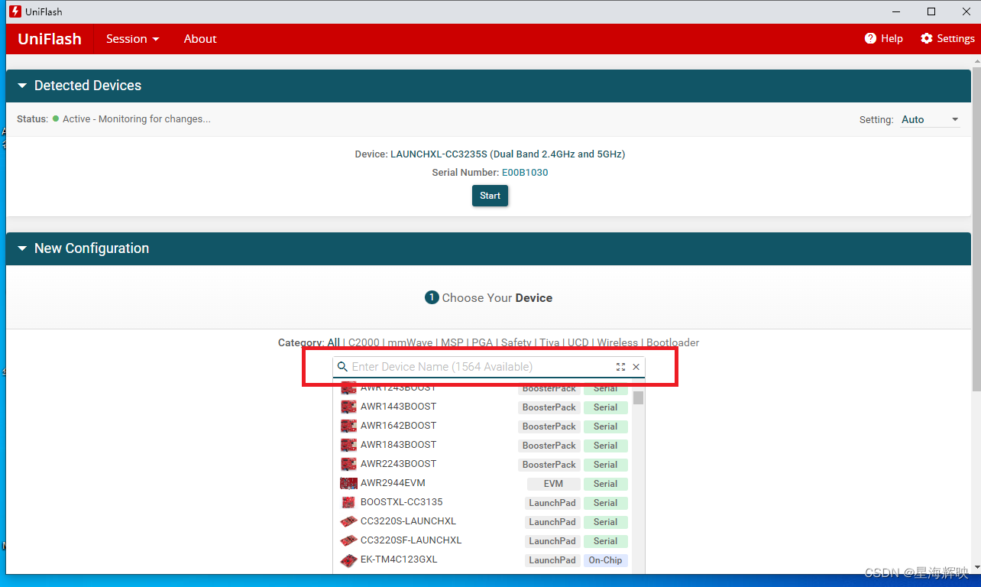Open the Setting Auto dropdown

930,120
